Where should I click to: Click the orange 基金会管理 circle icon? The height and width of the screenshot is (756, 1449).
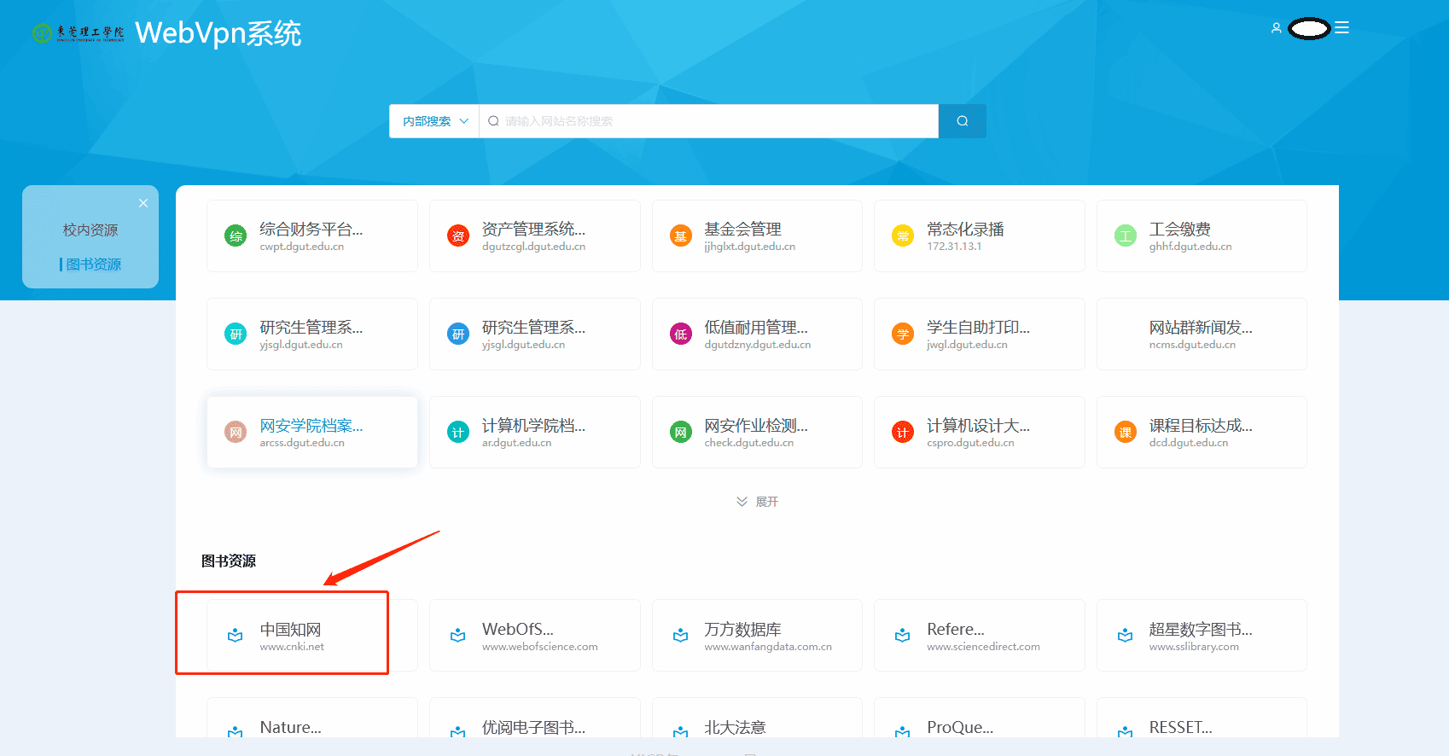pos(680,236)
